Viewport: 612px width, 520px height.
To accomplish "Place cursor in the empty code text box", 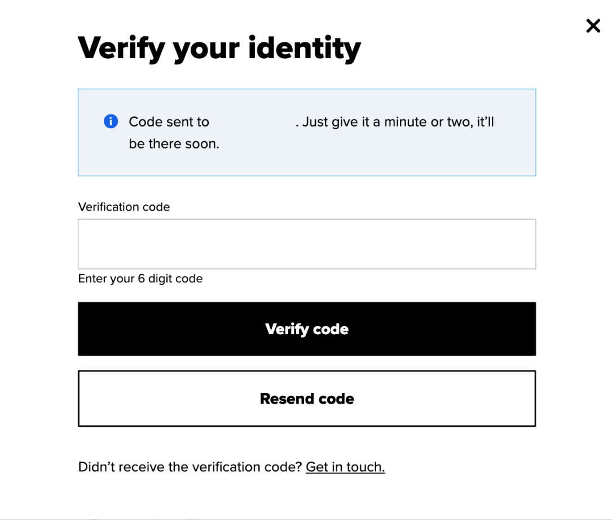I will coord(307,244).
